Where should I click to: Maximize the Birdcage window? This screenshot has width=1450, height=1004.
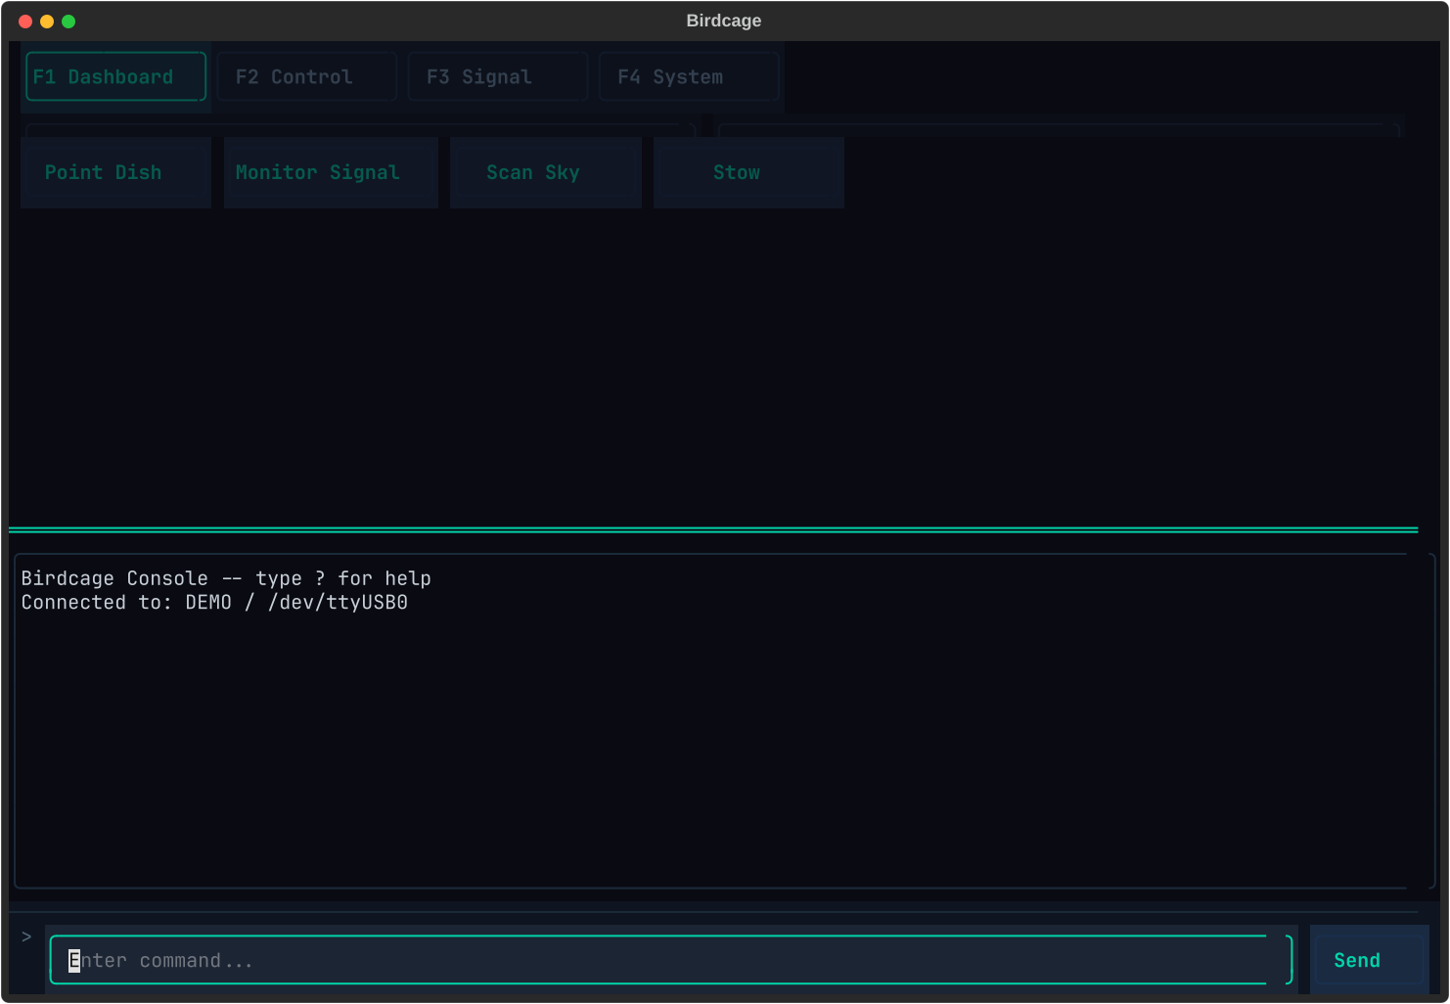68,22
